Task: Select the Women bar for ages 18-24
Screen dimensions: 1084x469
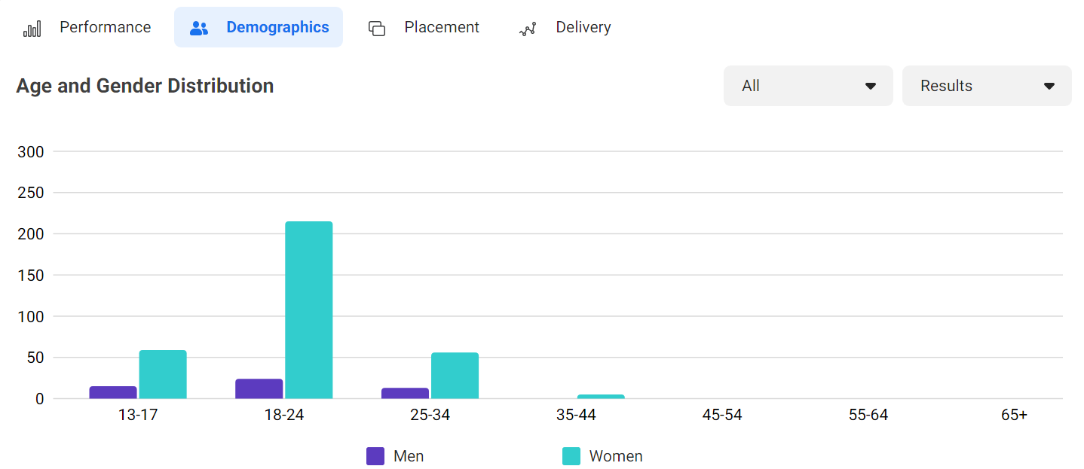Action: tap(309, 310)
